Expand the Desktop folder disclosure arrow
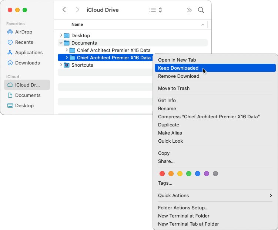The width and height of the screenshot is (278, 230). [61, 35]
